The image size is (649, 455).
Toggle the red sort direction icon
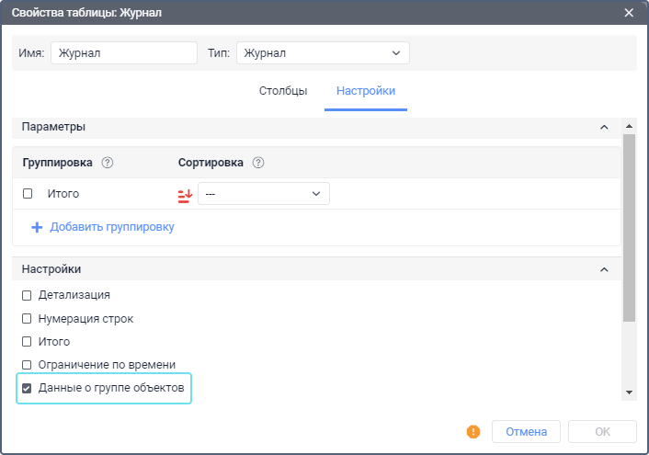point(185,194)
